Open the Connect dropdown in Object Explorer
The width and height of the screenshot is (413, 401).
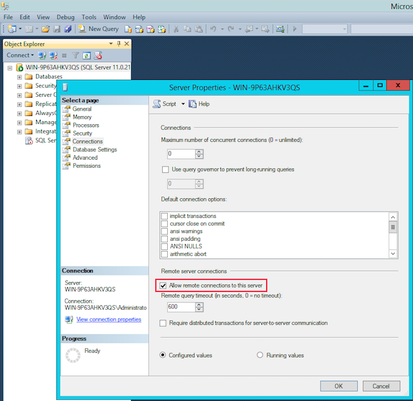coord(20,55)
